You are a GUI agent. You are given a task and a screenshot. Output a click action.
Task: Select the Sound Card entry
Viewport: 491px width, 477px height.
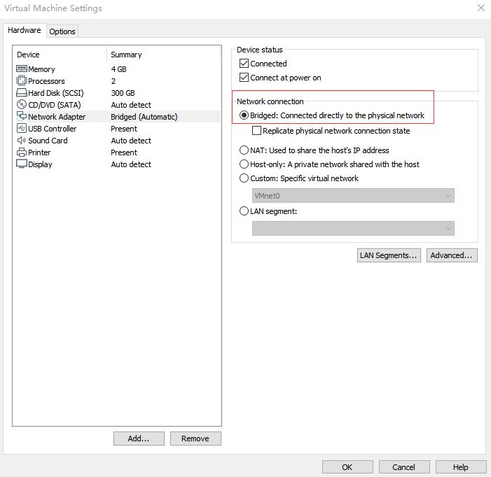116,141
